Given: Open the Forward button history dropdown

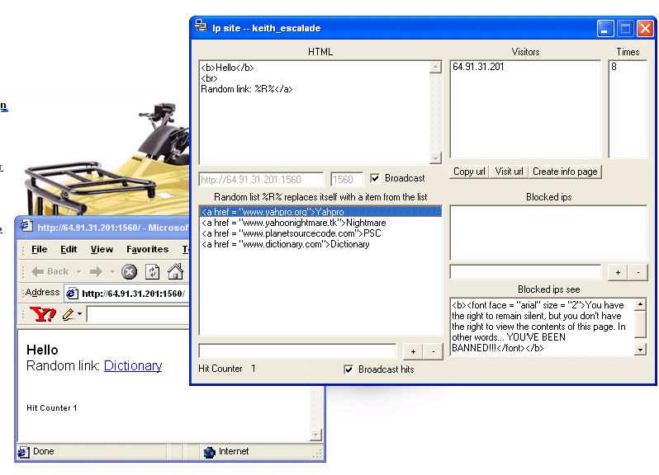Looking at the screenshot, I should pos(112,272).
